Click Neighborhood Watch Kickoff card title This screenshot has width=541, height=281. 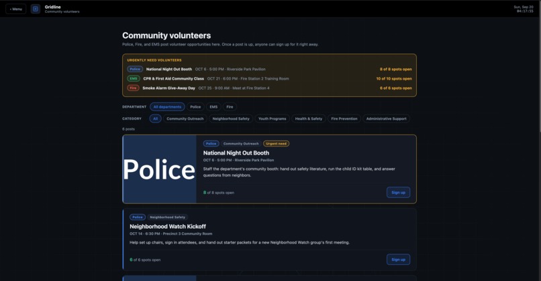coord(168,227)
